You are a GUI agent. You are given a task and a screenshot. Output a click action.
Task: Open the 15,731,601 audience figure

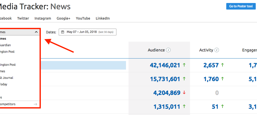coord(165,79)
